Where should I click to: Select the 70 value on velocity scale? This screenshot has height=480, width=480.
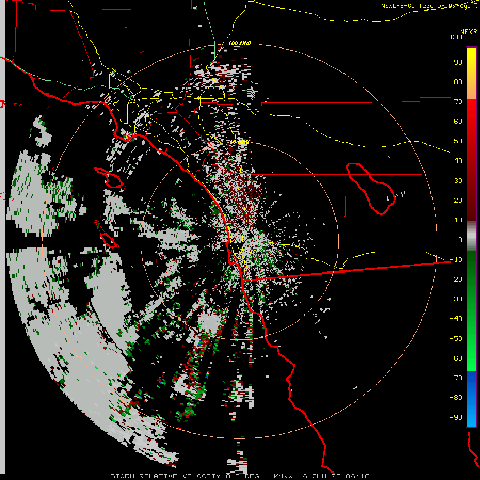(x=458, y=102)
